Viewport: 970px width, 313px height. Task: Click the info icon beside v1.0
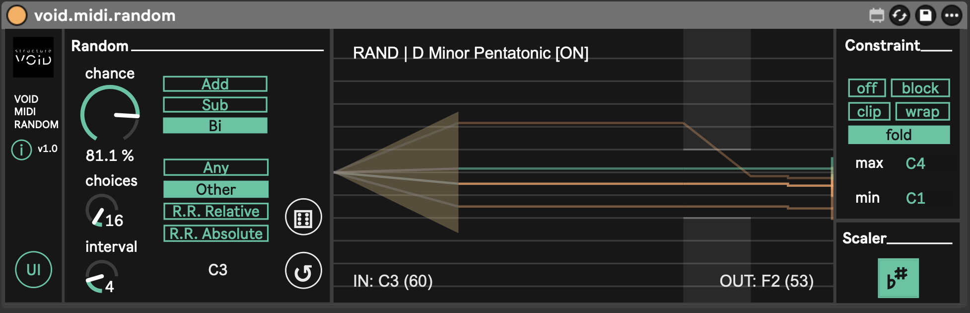21,149
